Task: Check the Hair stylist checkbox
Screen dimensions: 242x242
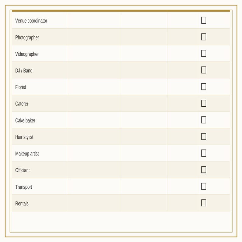Action: tap(204, 137)
